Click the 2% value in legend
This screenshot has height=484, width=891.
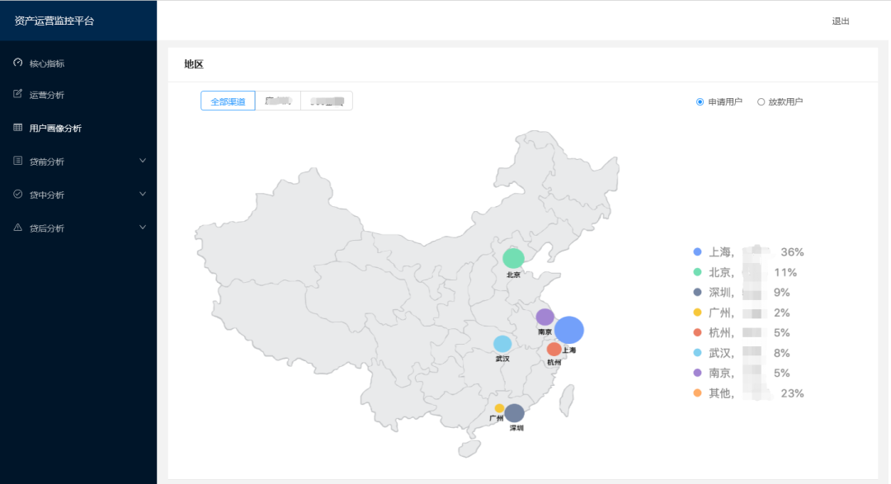click(782, 313)
